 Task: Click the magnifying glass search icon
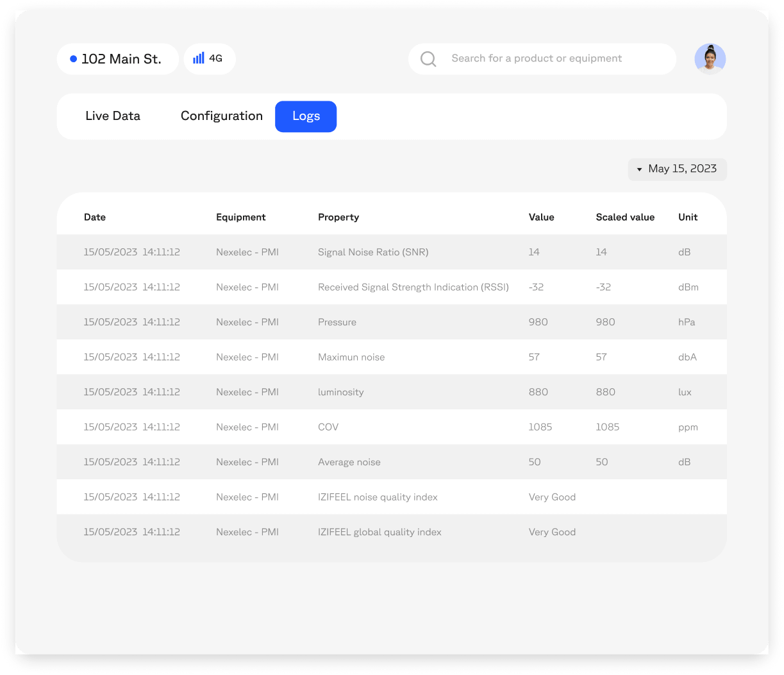coord(428,59)
